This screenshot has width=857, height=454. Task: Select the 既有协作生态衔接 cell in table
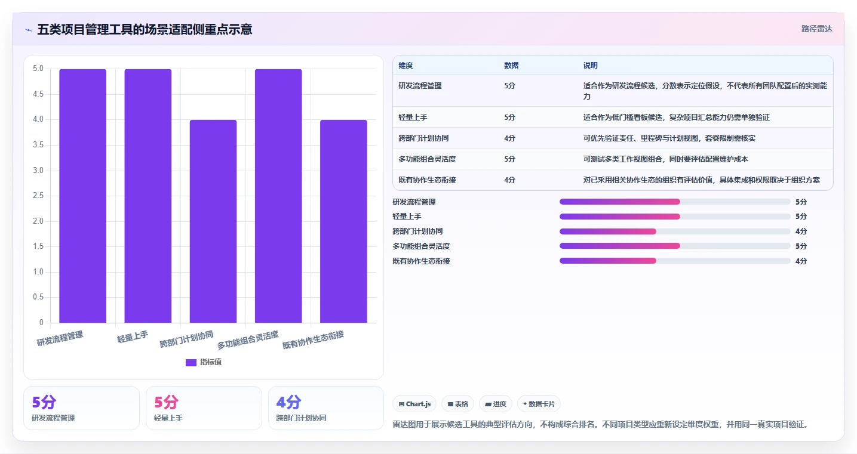coord(427,180)
